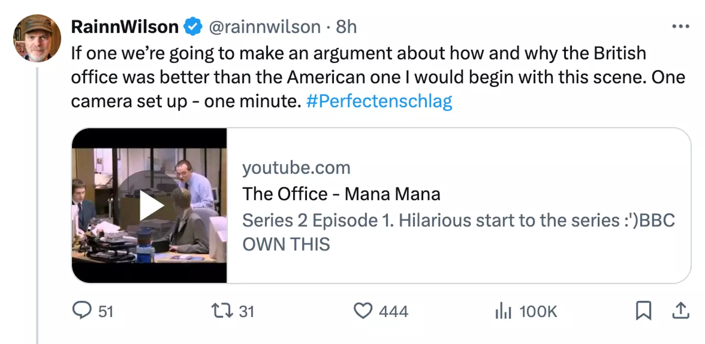
Task: Open the #Perfectenschlag hashtag
Action: point(379,101)
